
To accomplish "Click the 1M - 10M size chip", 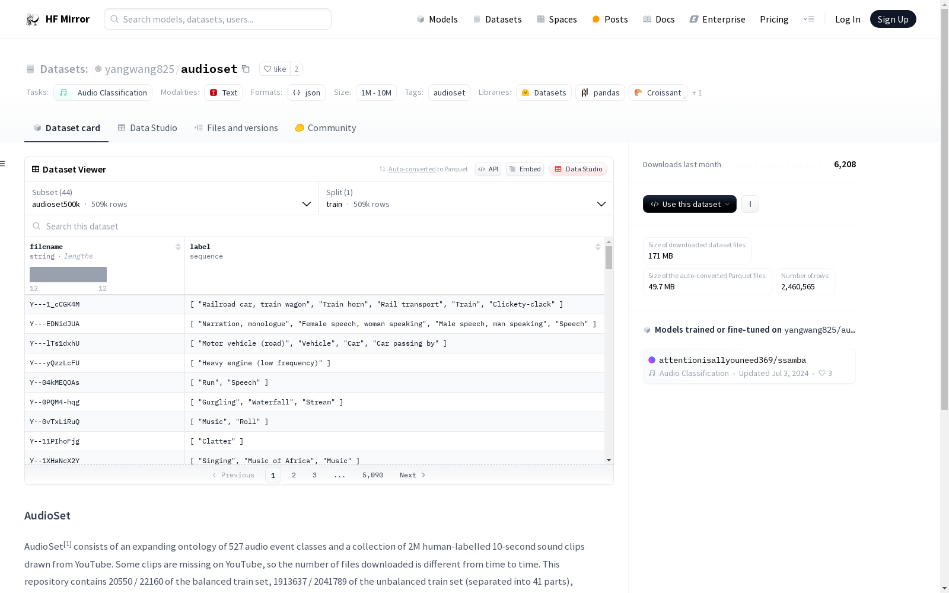I will 376,93.
